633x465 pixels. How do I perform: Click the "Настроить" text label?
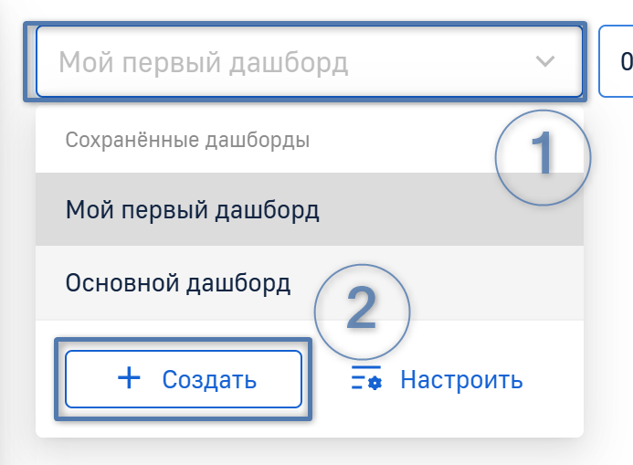461,380
